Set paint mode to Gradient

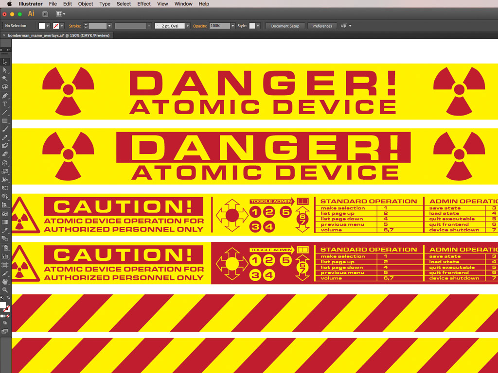(x=4, y=316)
